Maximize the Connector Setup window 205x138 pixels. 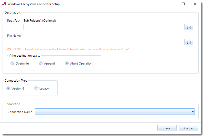tap(183, 4)
